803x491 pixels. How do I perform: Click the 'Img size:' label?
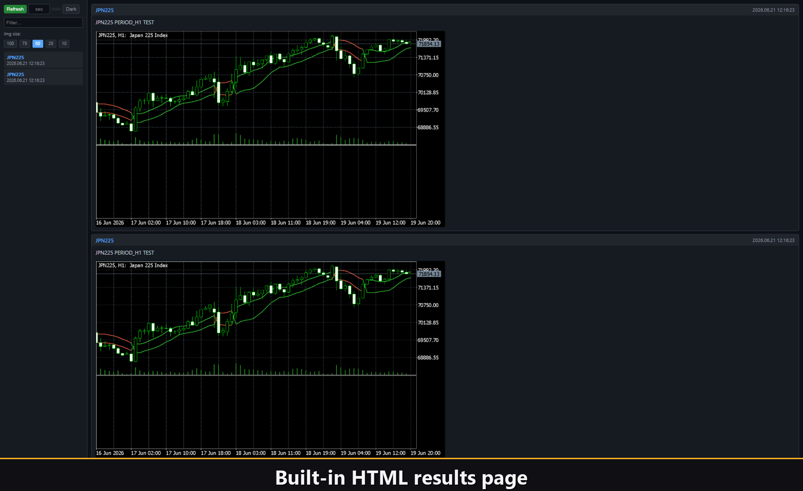pyautogui.click(x=12, y=34)
